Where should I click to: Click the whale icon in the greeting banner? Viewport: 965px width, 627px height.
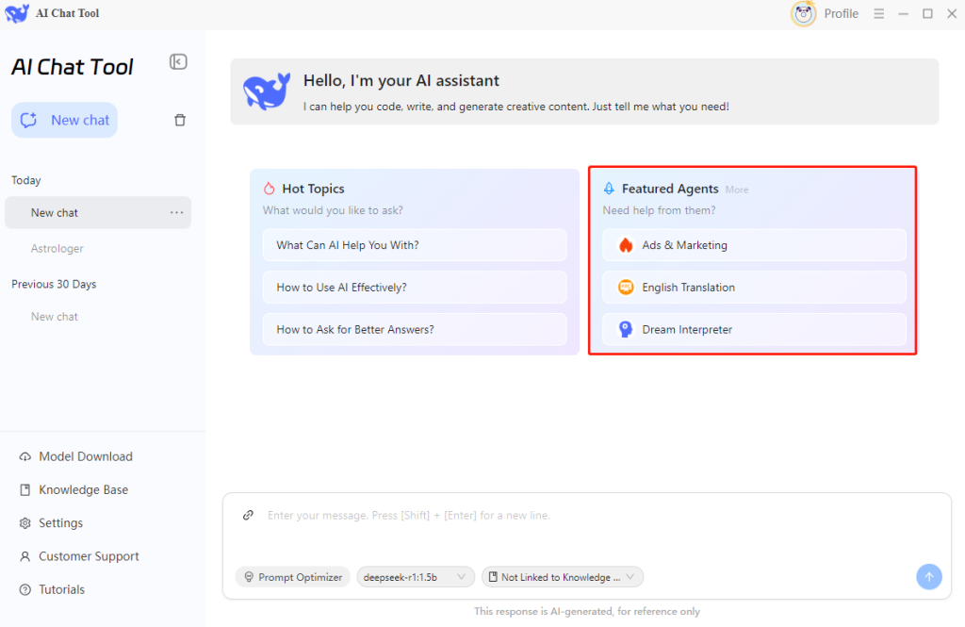pos(267,91)
